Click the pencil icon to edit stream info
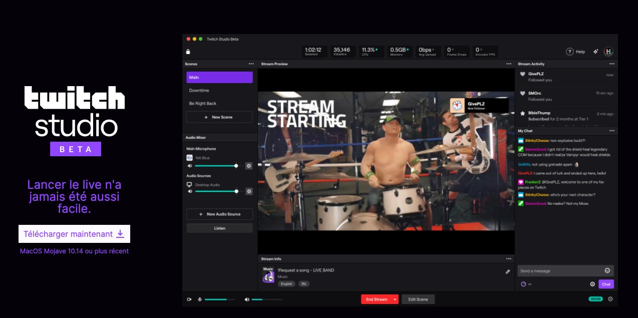 point(508,272)
